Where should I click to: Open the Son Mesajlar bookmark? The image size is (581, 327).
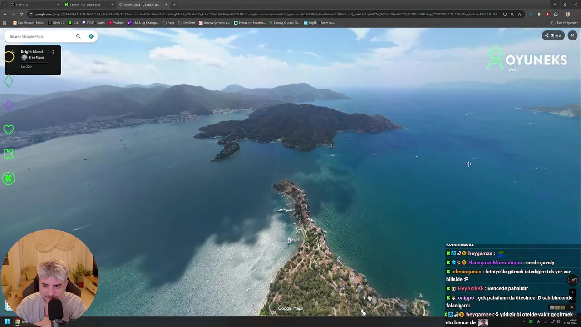[29, 22]
